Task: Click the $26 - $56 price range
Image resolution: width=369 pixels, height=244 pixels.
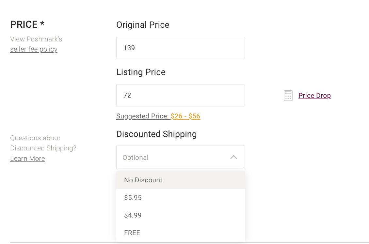Action: point(185,116)
